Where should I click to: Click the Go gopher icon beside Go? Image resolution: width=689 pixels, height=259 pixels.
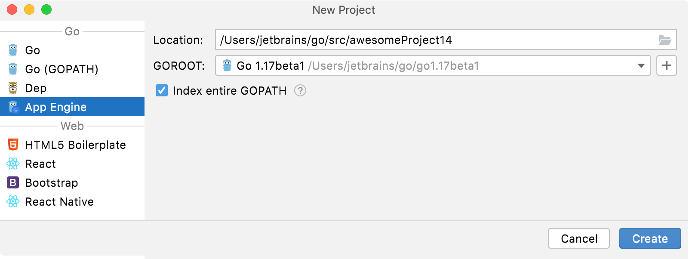coord(12,50)
